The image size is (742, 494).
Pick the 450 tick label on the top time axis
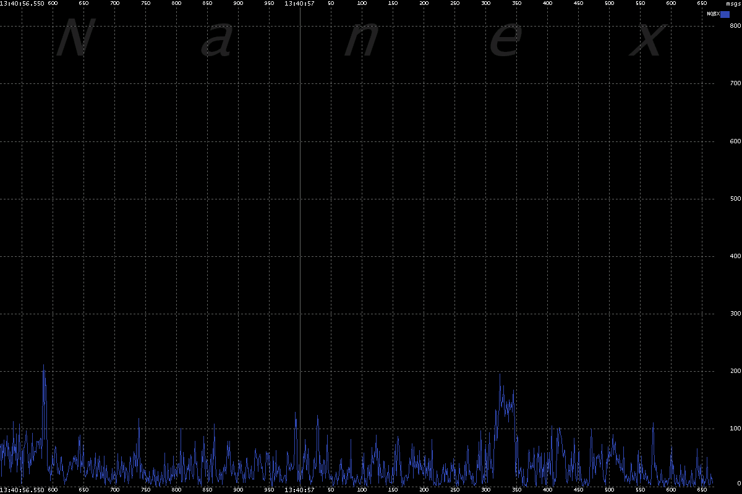point(578,4)
